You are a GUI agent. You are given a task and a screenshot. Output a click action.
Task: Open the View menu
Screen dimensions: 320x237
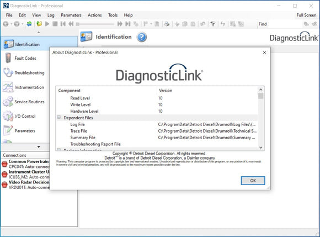point(36,15)
